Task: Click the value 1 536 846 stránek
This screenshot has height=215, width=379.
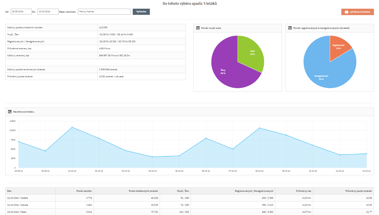Action: (x=108, y=69)
